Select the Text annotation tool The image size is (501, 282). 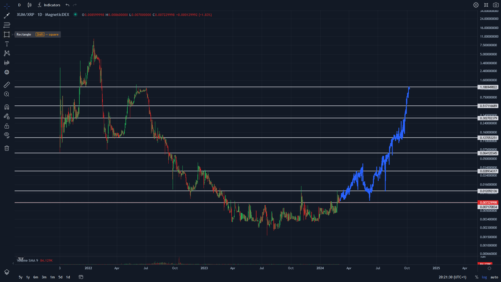(x=7, y=44)
